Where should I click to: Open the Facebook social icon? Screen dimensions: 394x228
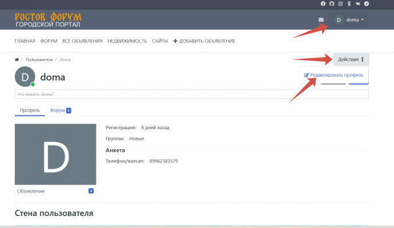(323, 4)
